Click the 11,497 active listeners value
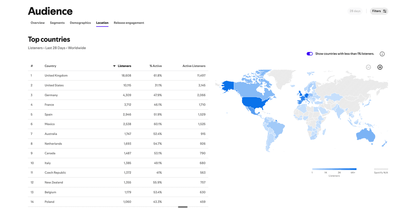 pyautogui.click(x=201, y=75)
